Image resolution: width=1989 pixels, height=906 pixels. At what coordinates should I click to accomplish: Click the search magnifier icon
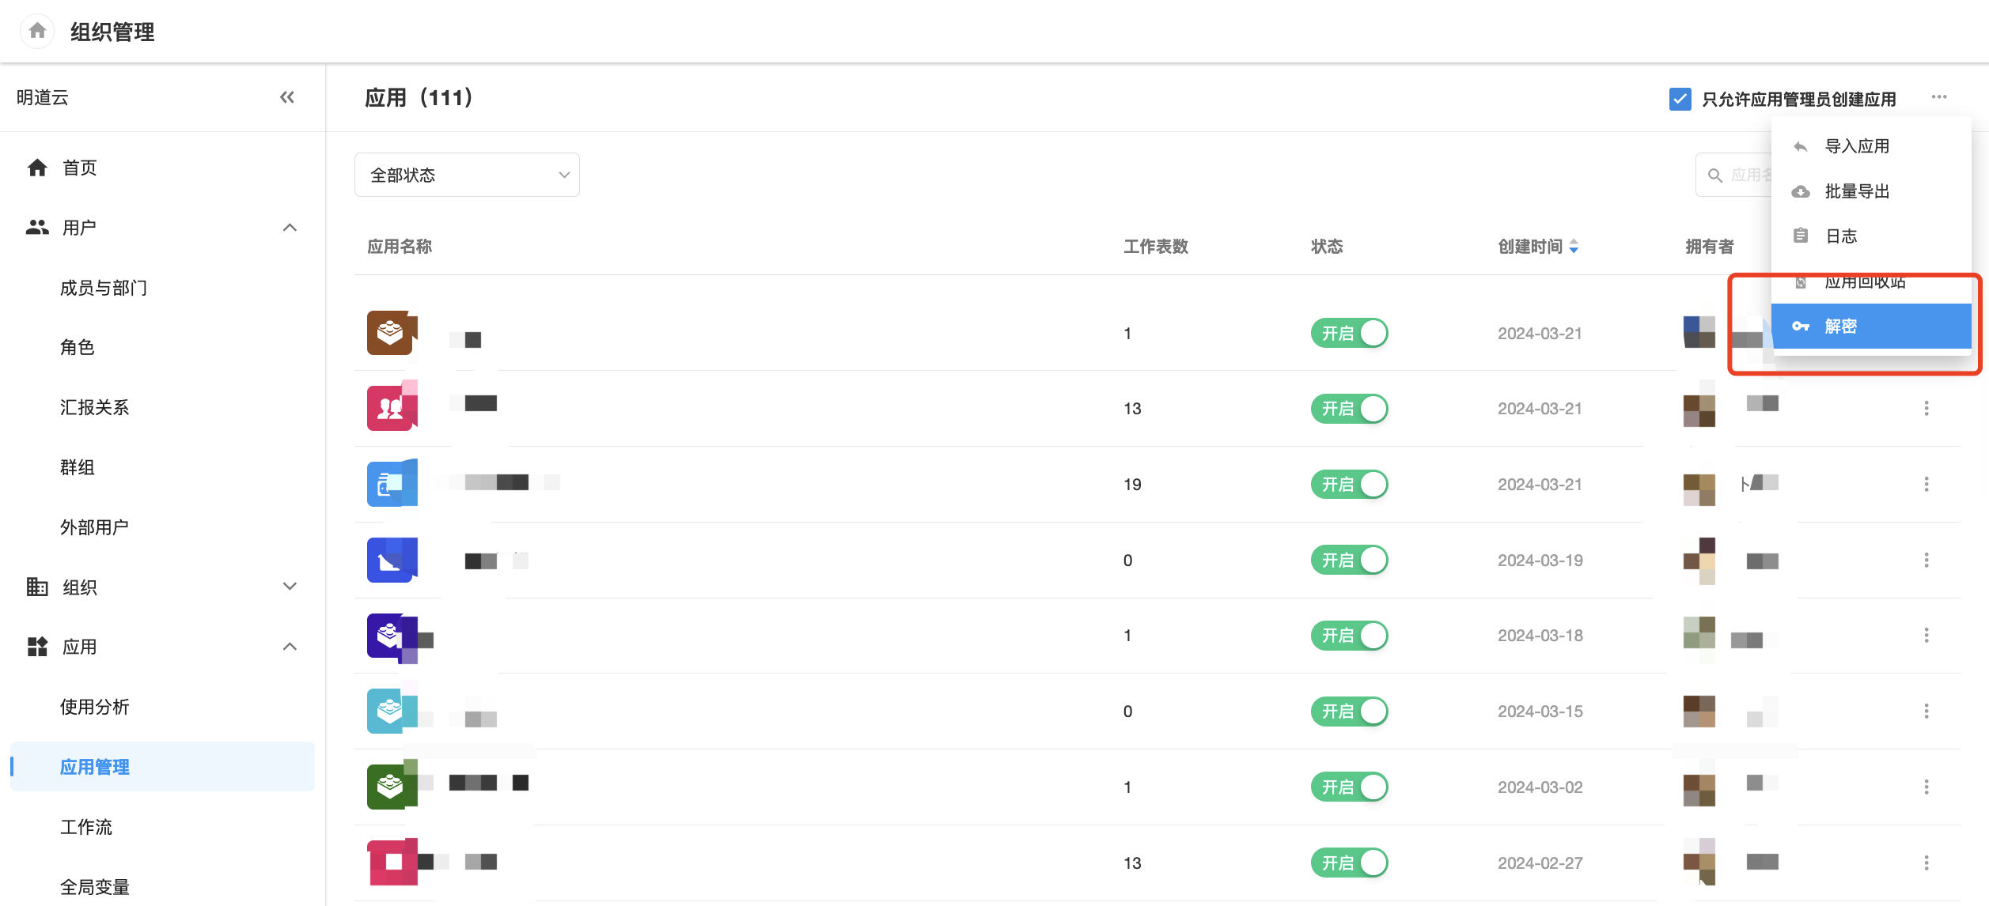(x=1714, y=176)
